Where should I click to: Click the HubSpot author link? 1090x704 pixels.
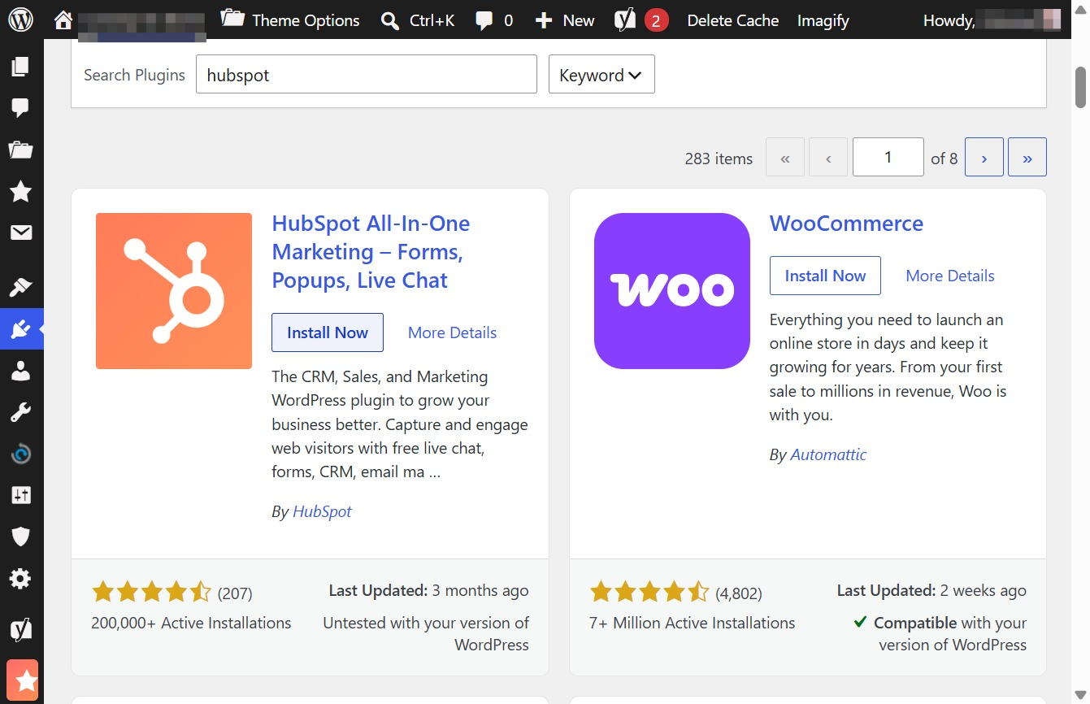point(322,511)
